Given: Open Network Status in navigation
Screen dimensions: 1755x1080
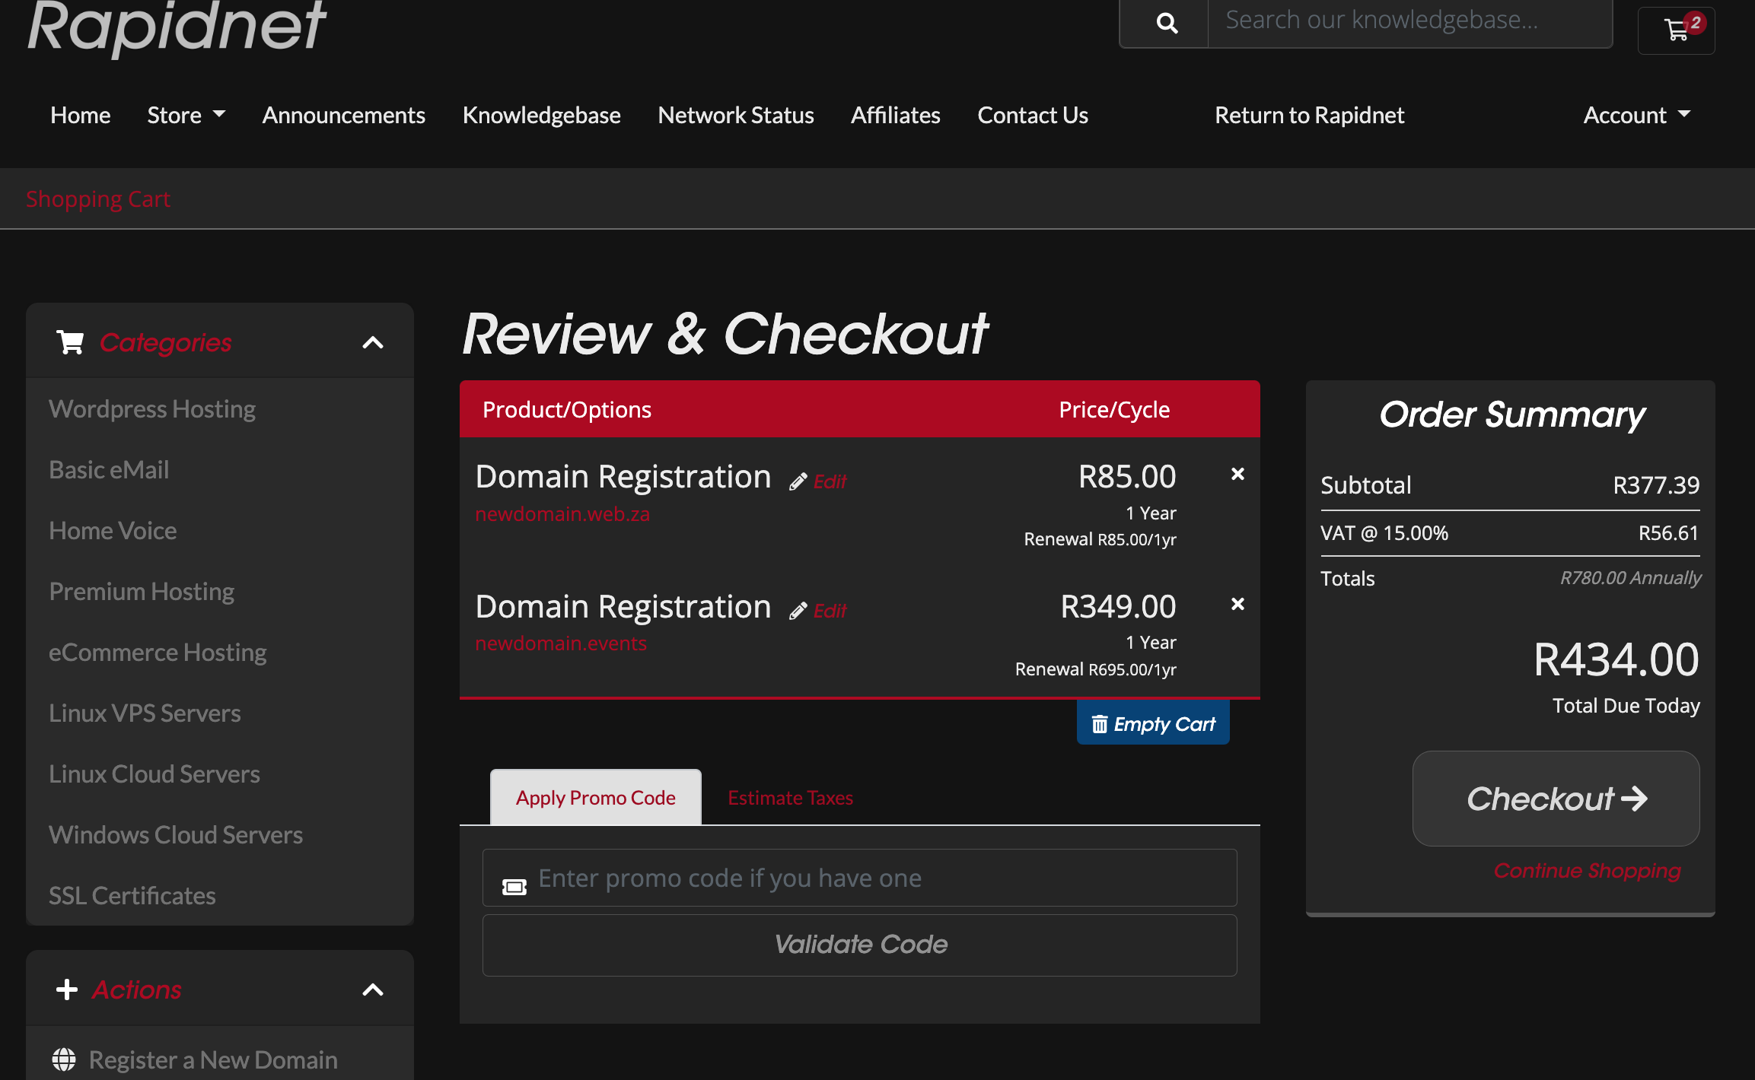Looking at the screenshot, I should 735,115.
